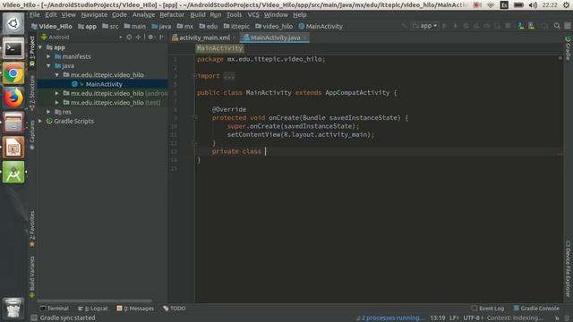Click the MainActivity breadcrumb in navigation bar

click(321, 26)
